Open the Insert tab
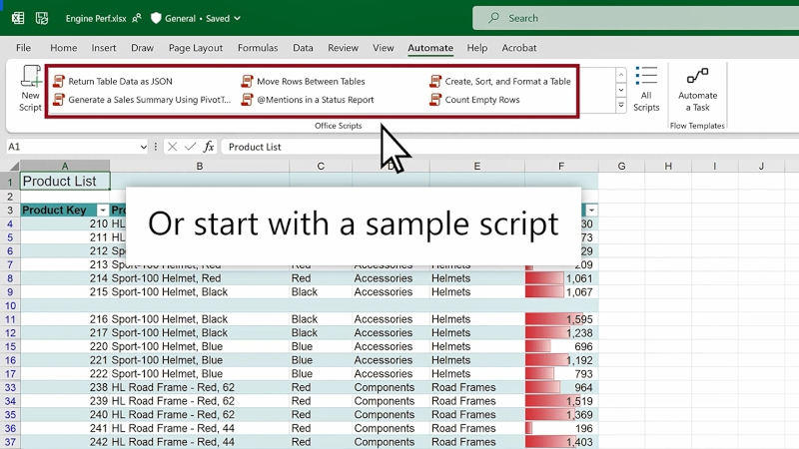The width and height of the screenshot is (799, 449). pos(104,48)
